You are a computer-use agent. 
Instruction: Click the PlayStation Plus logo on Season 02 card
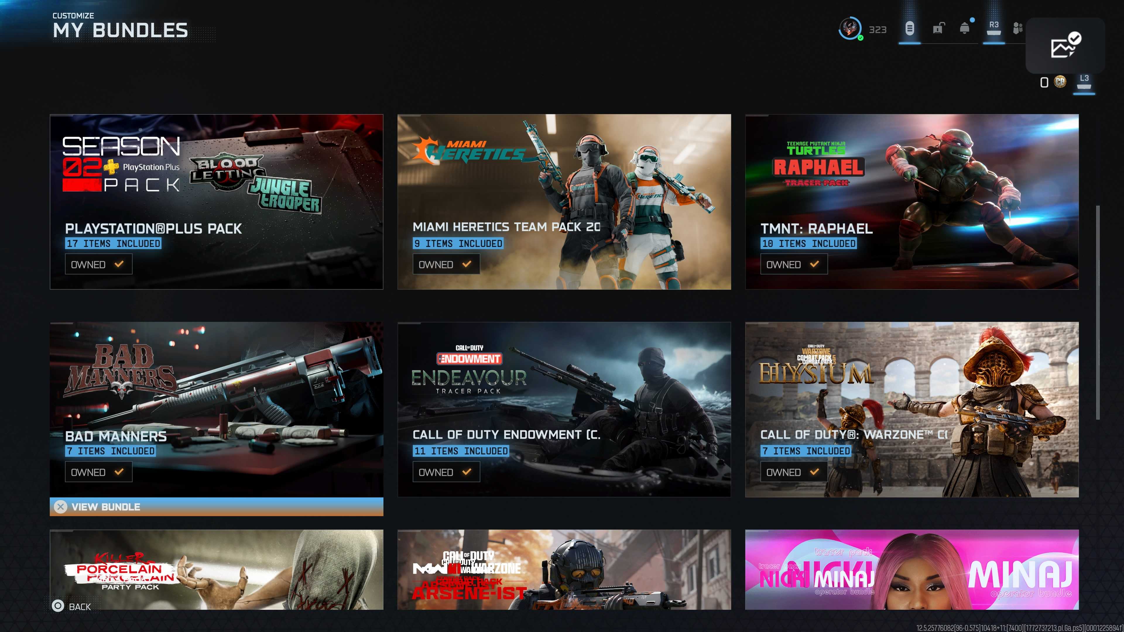point(142,167)
